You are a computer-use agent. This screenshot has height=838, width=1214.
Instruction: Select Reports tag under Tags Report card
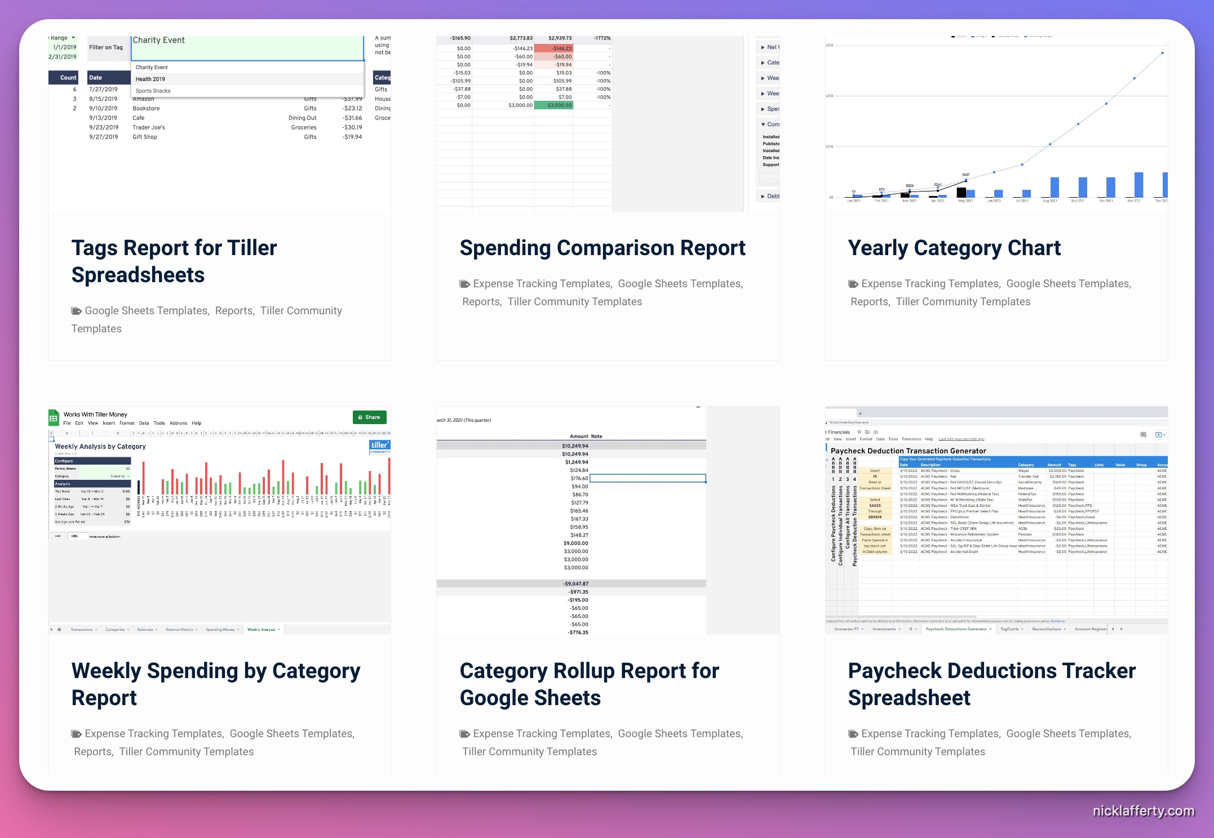234,311
